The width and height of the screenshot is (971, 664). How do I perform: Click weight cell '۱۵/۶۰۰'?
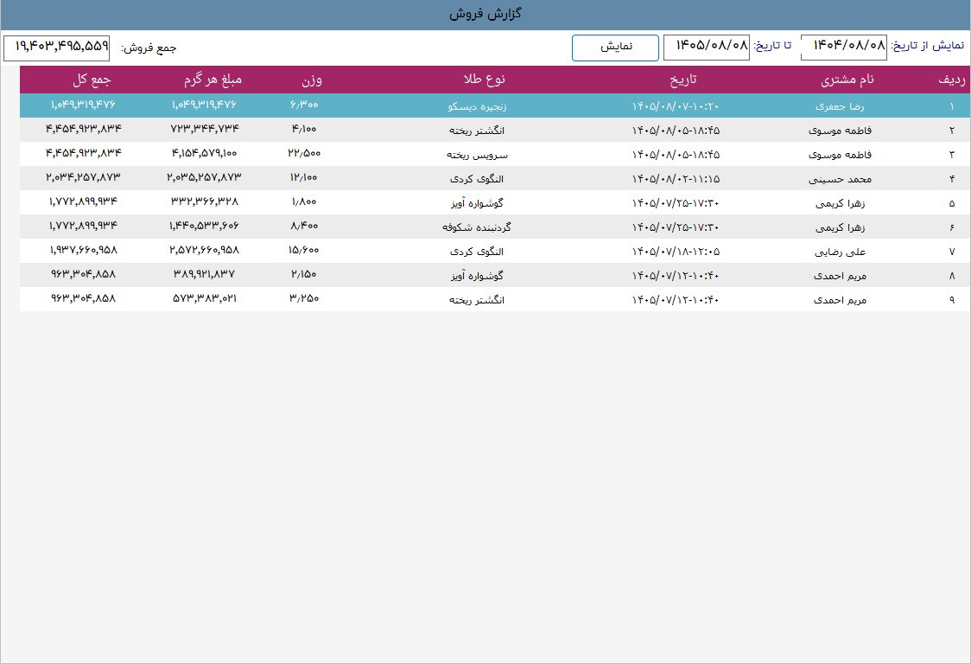(304, 250)
